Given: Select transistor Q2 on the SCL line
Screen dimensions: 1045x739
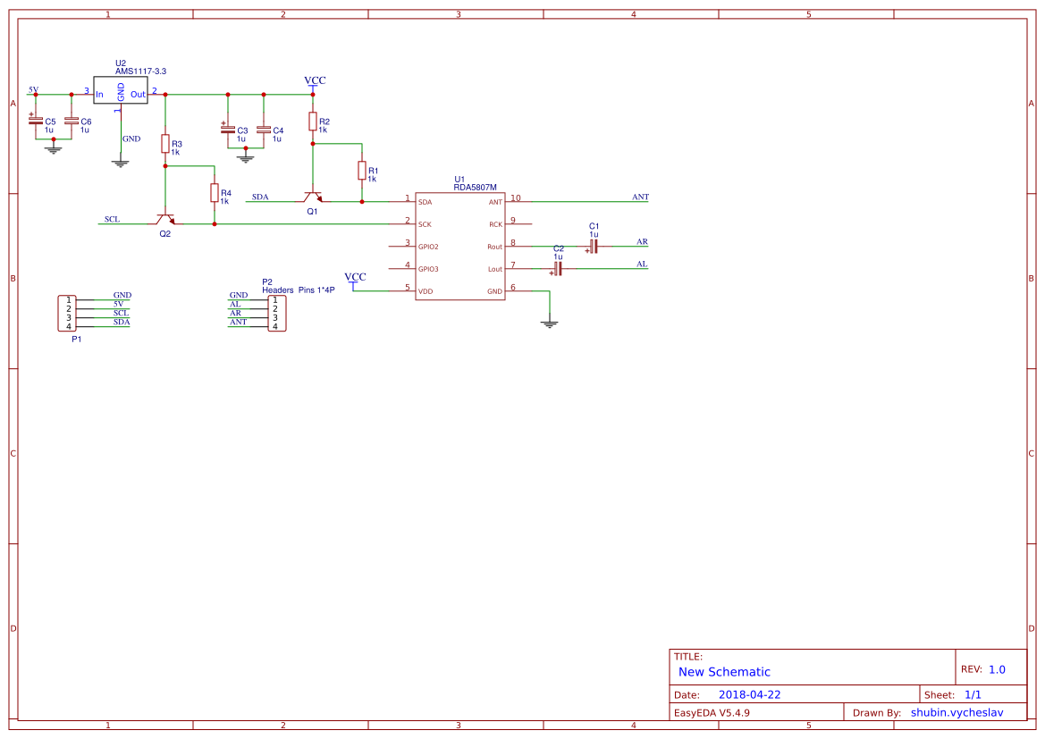Looking at the screenshot, I should point(164,218).
